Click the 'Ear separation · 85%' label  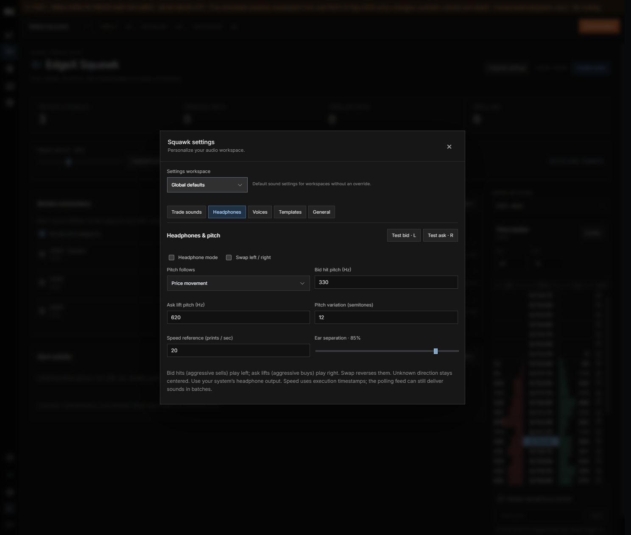click(338, 338)
